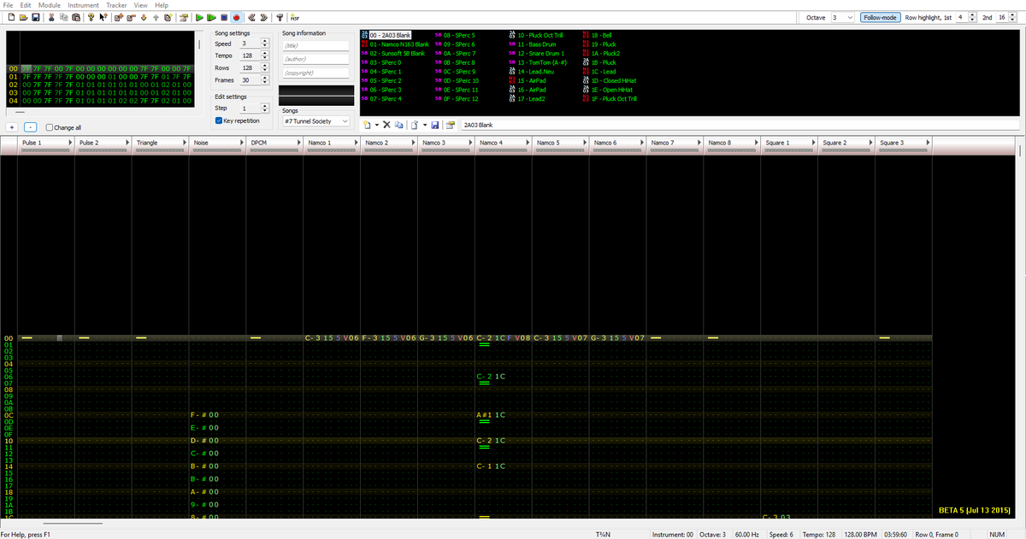
Task: Copy the selection in main toolbar
Action: coord(63,17)
